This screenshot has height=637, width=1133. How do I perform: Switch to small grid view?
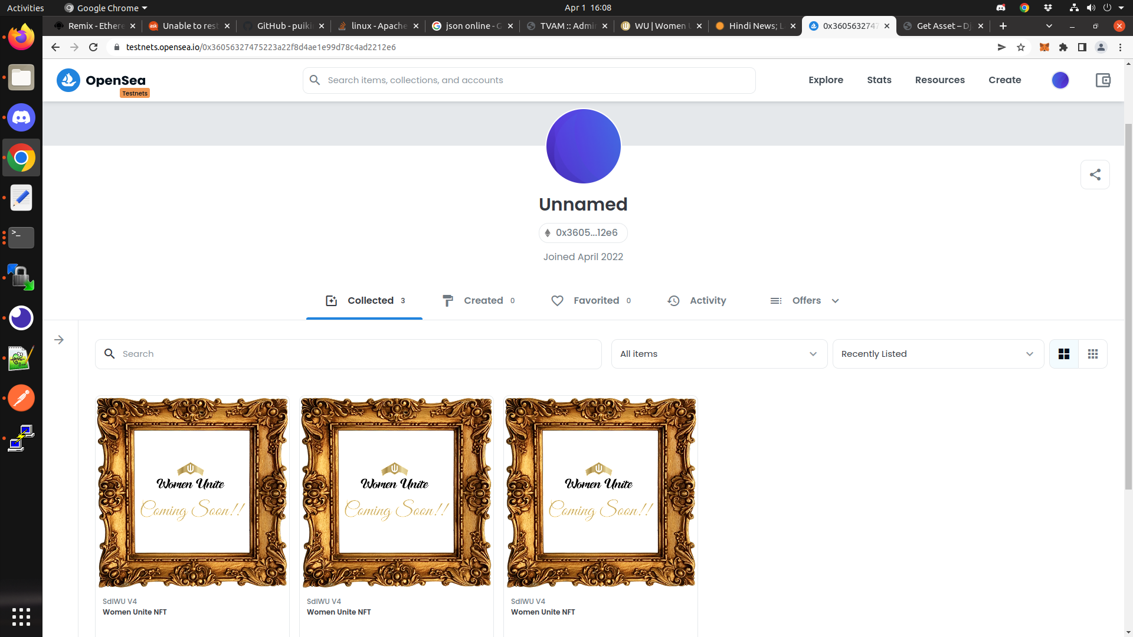pos(1092,354)
